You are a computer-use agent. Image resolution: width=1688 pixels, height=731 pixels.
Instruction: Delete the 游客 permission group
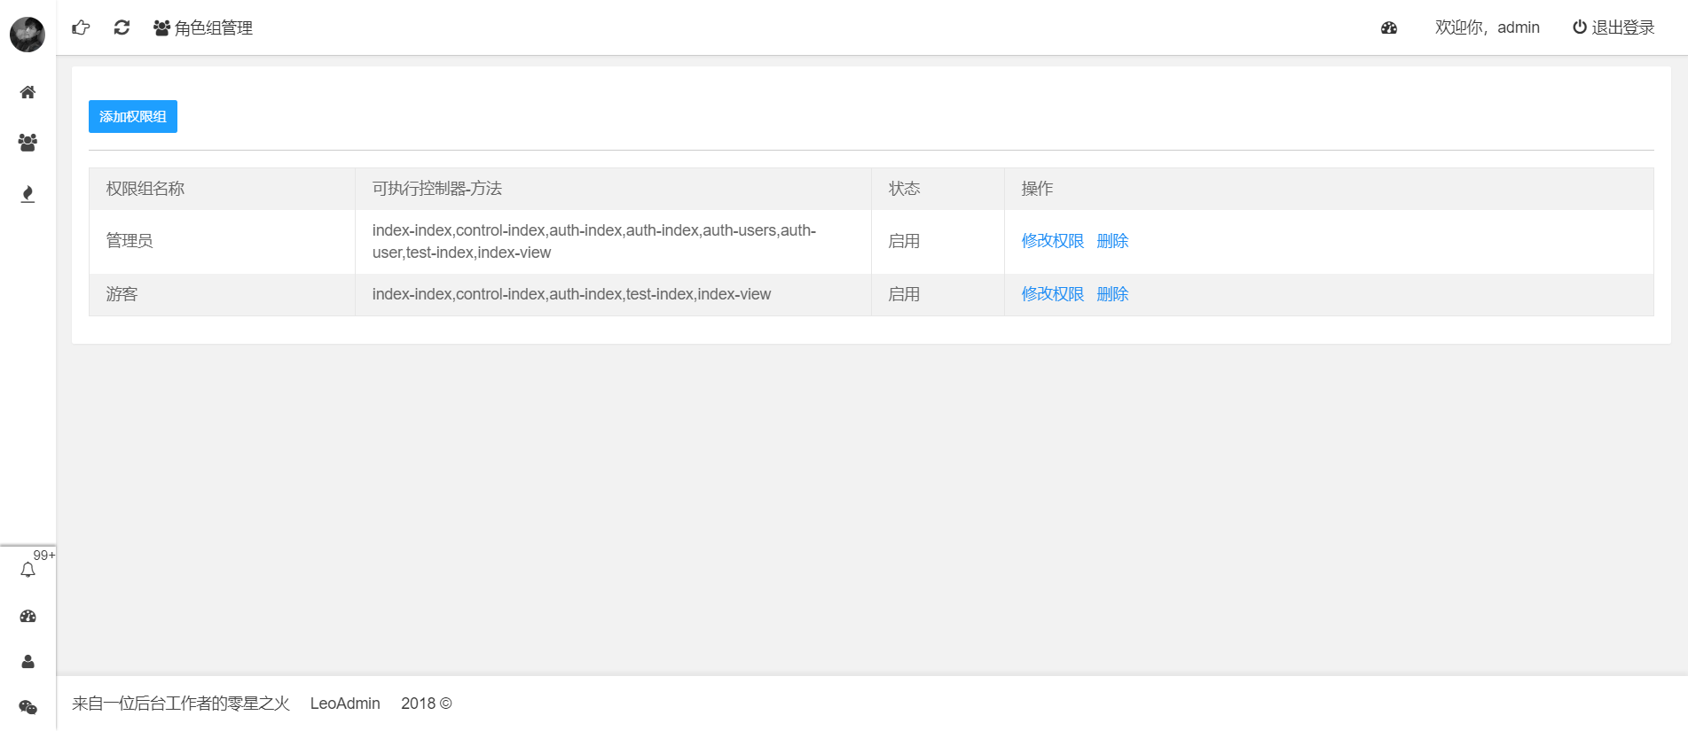coord(1112,294)
